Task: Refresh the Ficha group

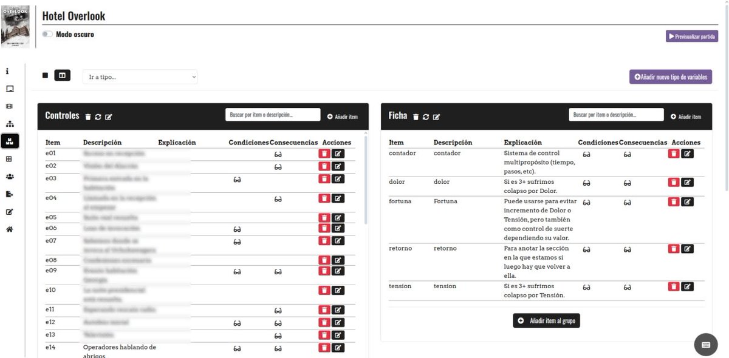Action: point(426,117)
